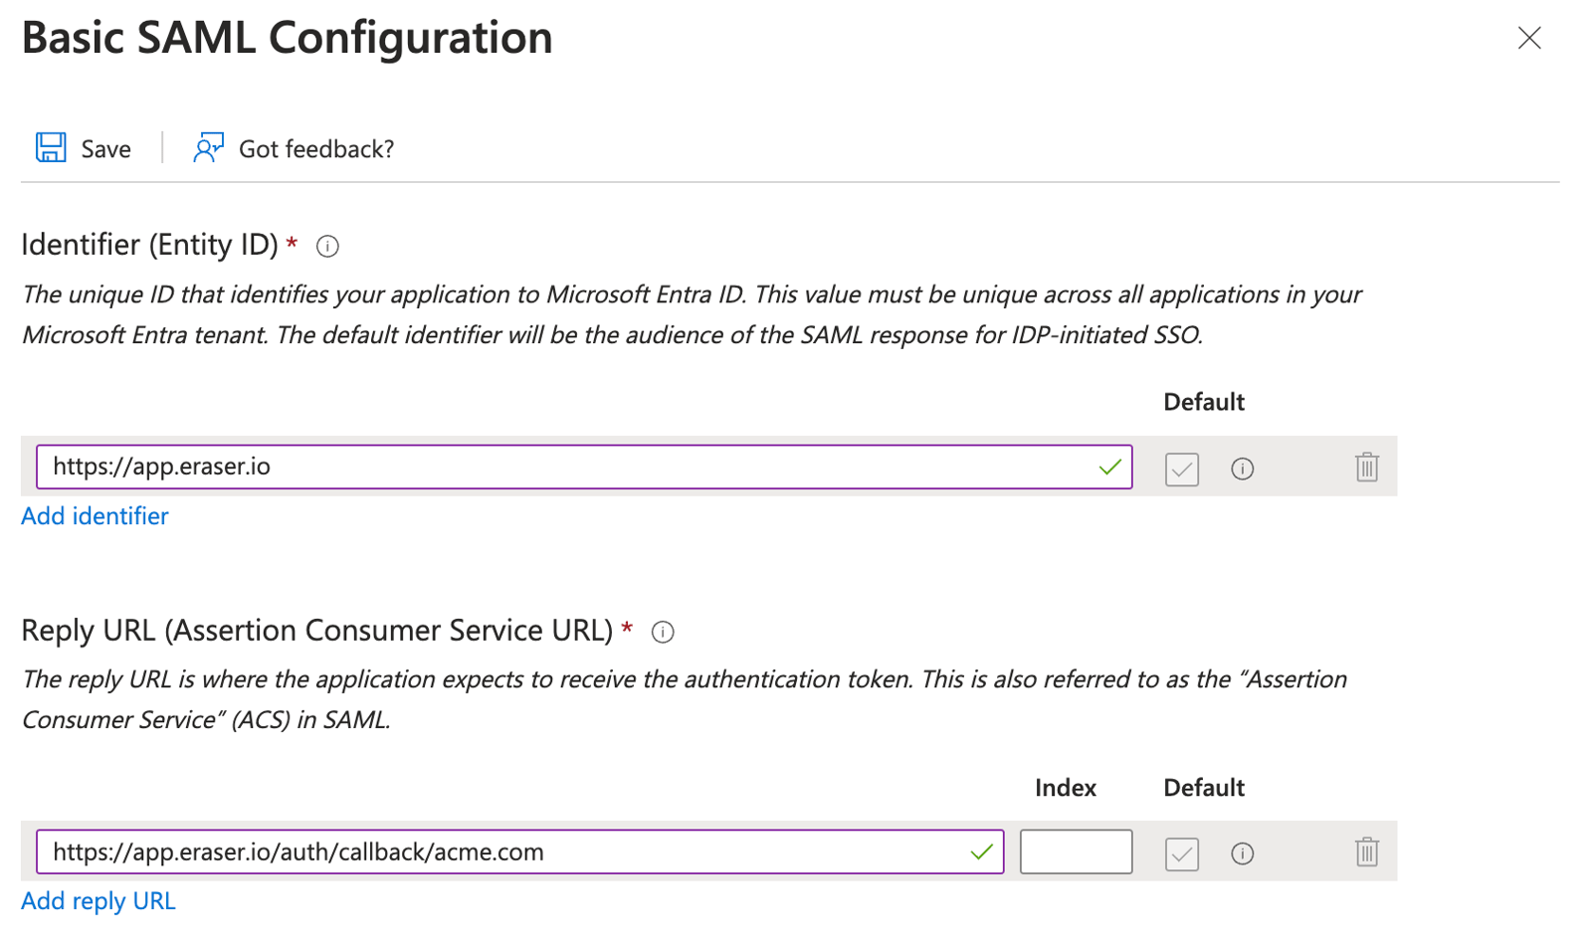Click the Default header above identifier row
The image size is (1592, 947).
tap(1204, 402)
